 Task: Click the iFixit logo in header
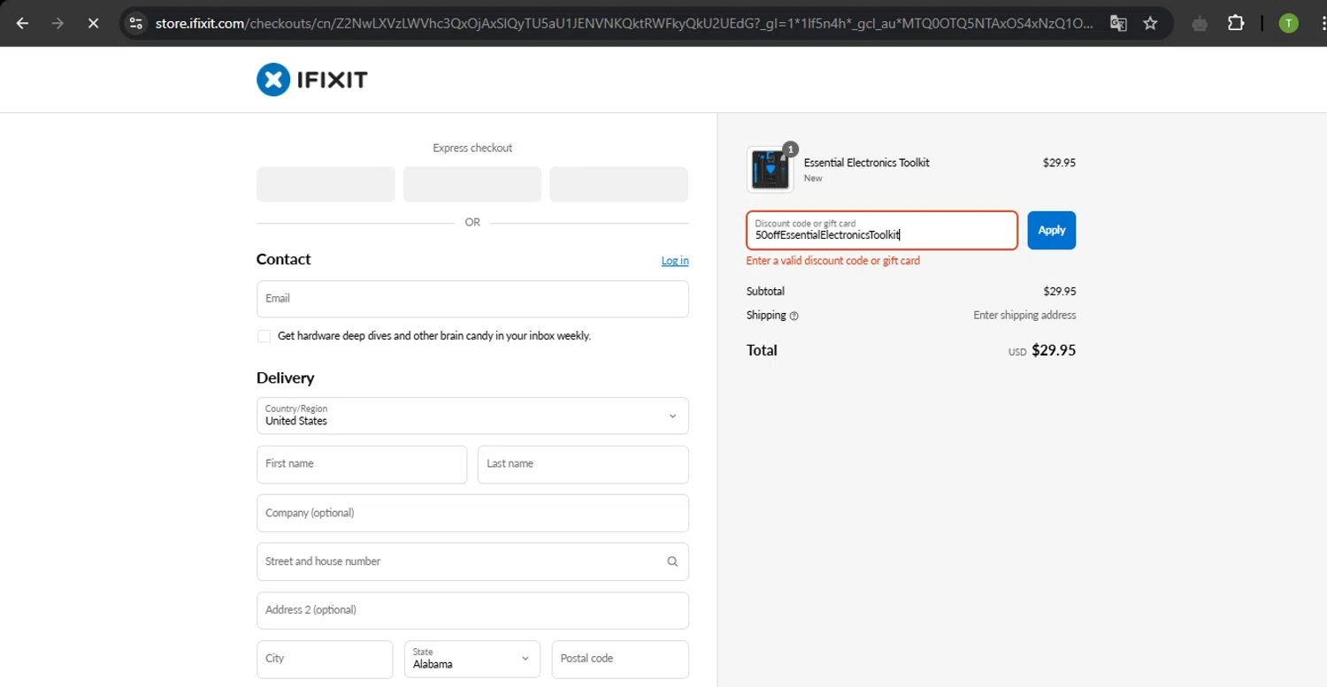point(311,80)
